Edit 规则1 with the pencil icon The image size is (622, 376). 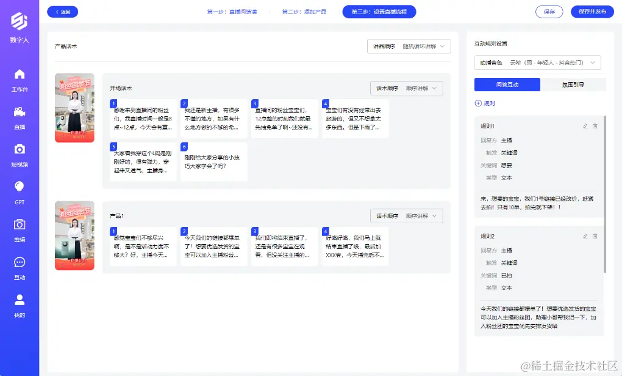pyautogui.click(x=585, y=126)
